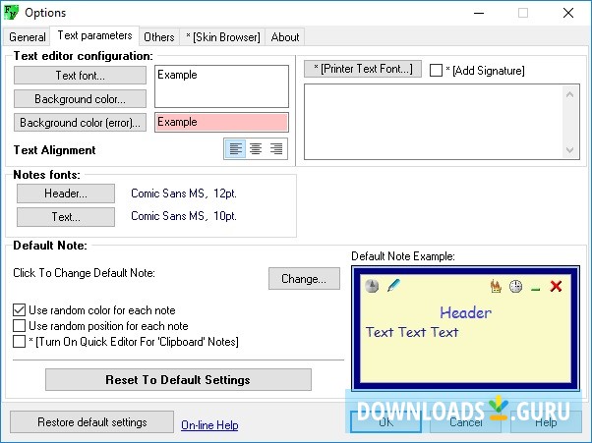Image resolution: width=592 pixels, height=443 pixels.
Task: Click the Text... notes font button
Action: pos(66,217)
